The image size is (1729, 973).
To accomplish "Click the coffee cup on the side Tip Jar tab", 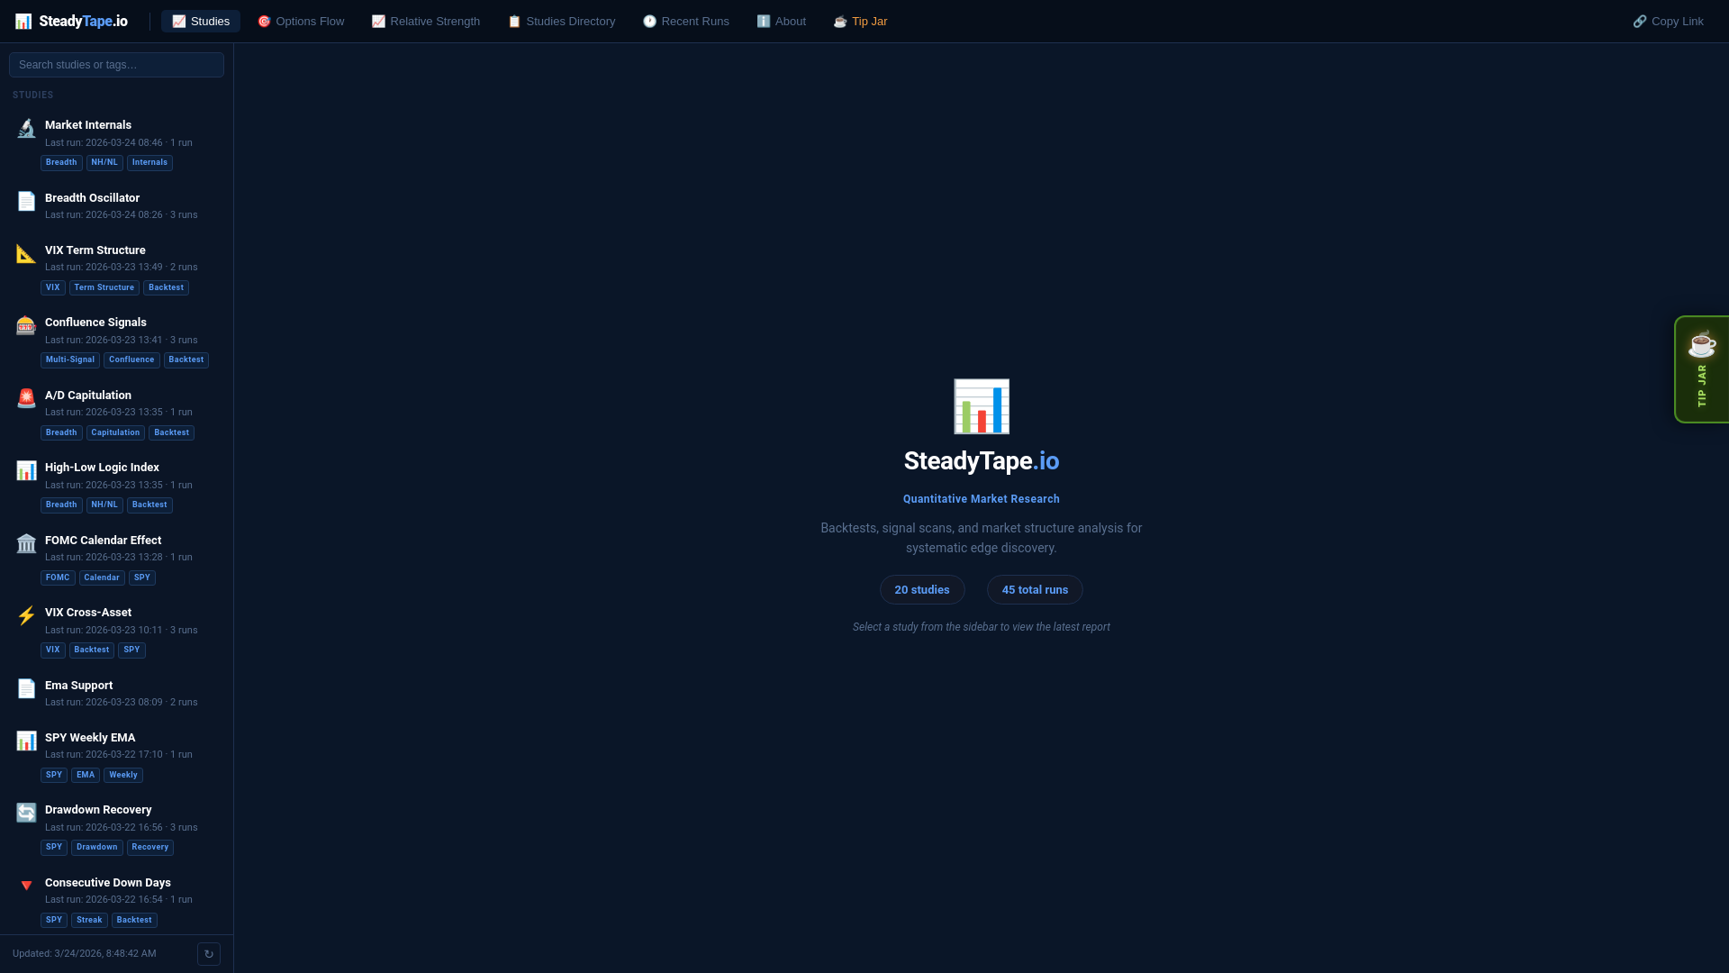I will coord(1702,343).
